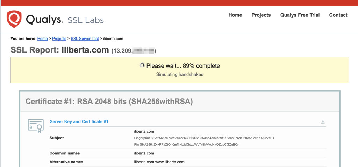
Task: Select the Pin SHA256 value line
Action: (x=187, y=145)
